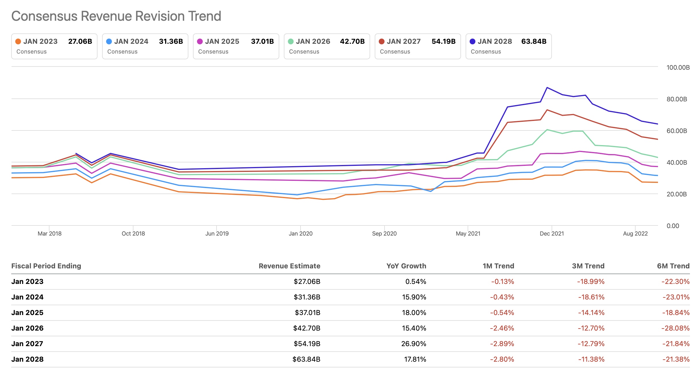The image size is (700, 368).
Task: Toggle the JAN 2023 consensus legend card
Action: click(54, 46)
